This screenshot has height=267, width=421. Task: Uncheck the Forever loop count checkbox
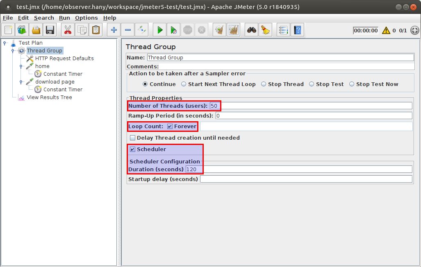tap(170, 127)
